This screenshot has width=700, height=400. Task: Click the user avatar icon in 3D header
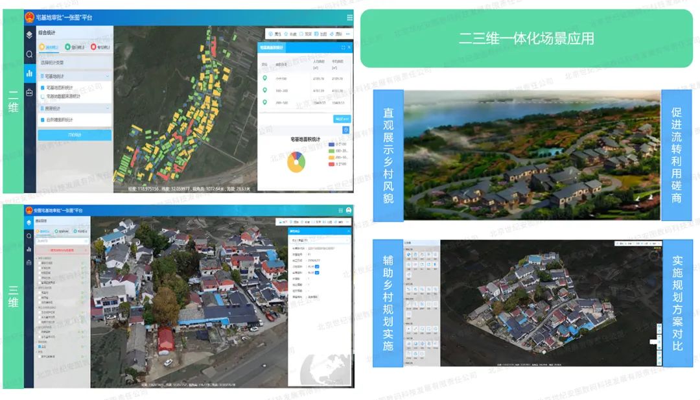coord(349,211)
